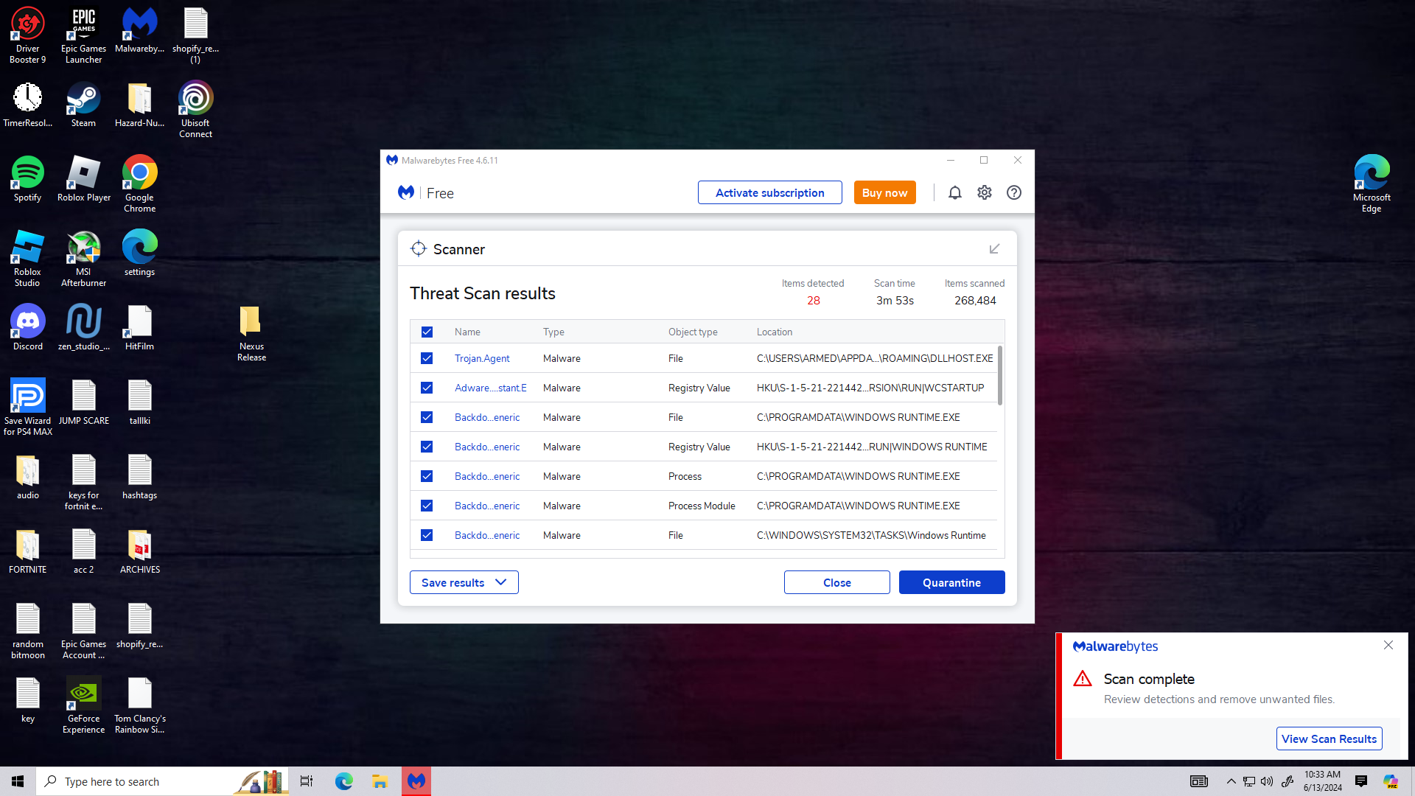Open Malwarebytes settings gear
Screen dimensions: 1415x796
click(985, 192)
